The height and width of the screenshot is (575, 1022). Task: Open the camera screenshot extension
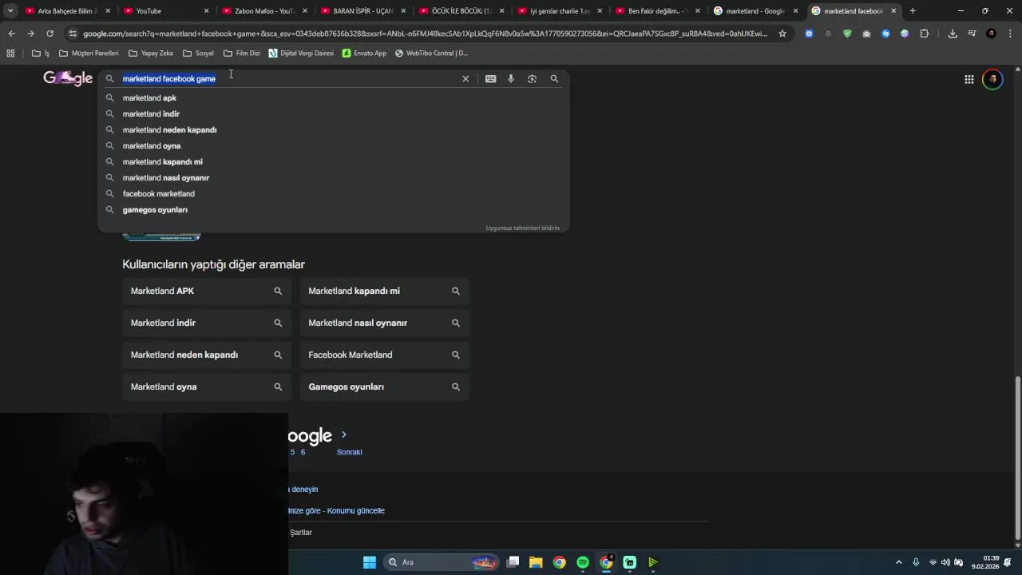point(866,34)
